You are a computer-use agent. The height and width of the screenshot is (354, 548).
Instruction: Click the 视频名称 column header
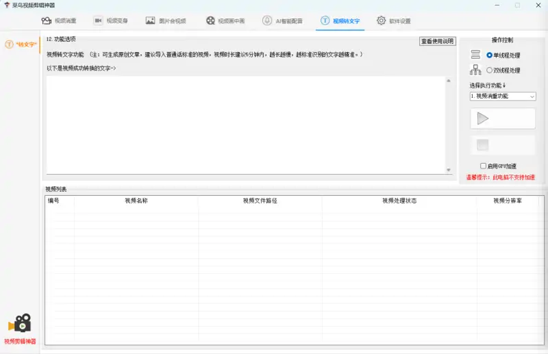click(136, 201)
